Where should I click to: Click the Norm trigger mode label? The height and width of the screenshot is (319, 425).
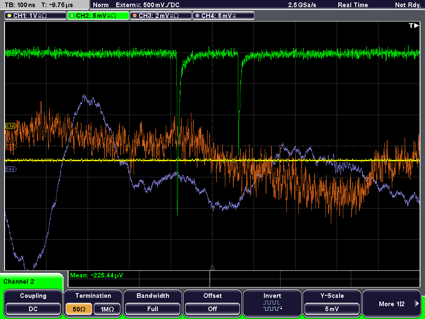(x=101, y=5)
